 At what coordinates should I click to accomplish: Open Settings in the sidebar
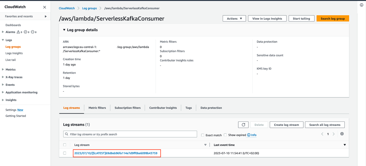11,110
